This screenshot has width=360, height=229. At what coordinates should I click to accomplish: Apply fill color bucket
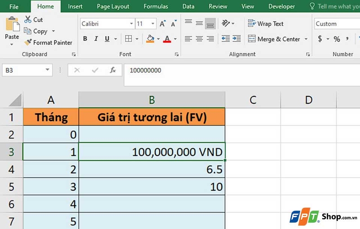[x=150, y=39]
